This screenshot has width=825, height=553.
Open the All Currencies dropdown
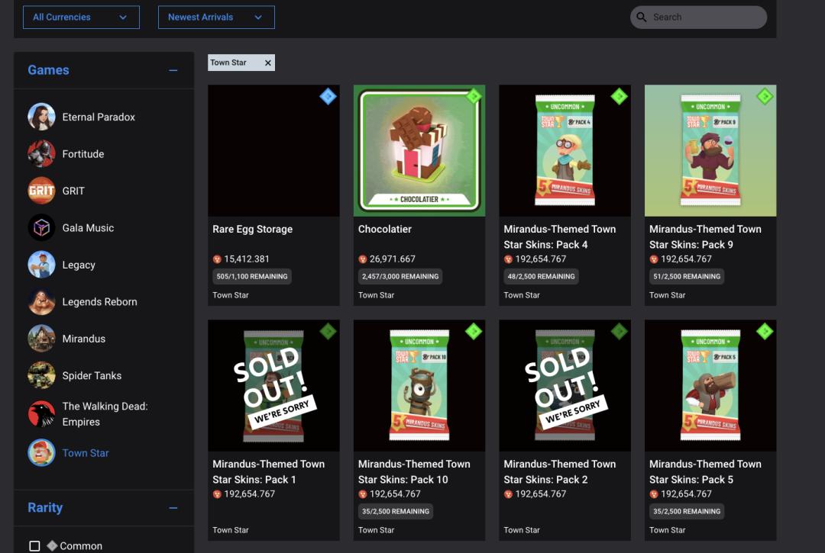click(x=81, y=18)
